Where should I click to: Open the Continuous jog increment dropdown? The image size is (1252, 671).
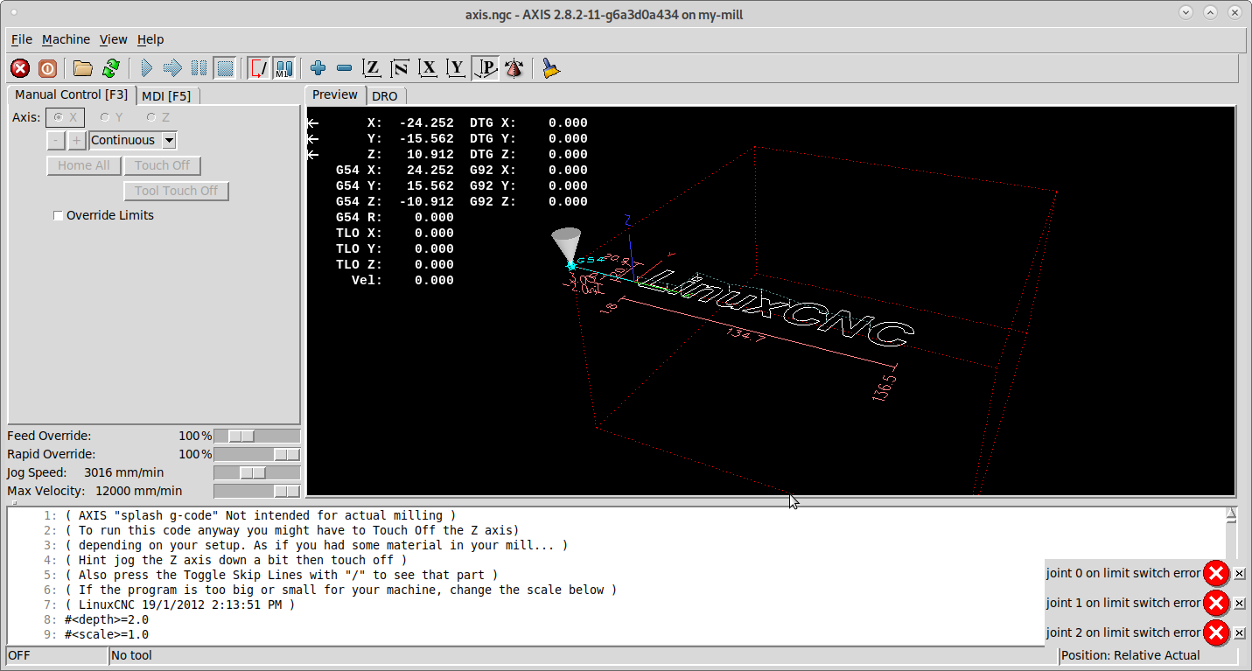(170, 140)
